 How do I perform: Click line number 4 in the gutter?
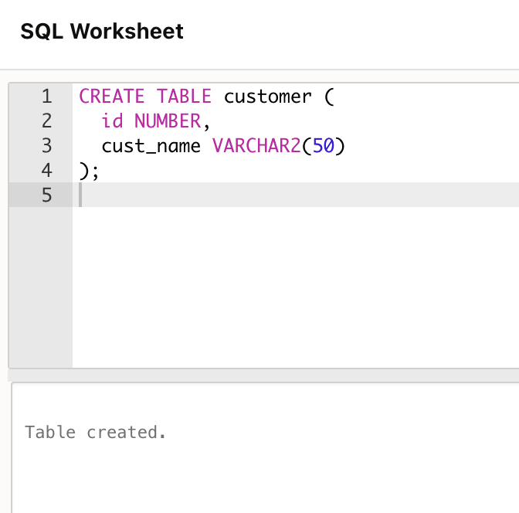(x=46, y=171)
